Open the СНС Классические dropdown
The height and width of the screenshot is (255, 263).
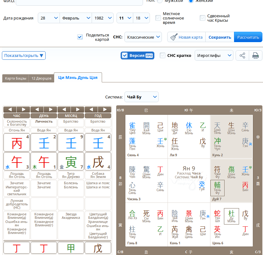click(143, 37)
